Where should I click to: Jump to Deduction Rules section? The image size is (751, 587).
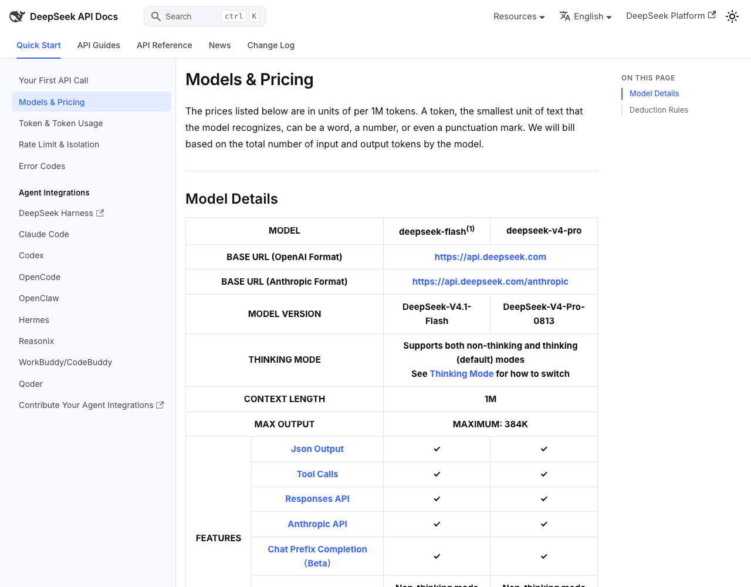[659, 110]
